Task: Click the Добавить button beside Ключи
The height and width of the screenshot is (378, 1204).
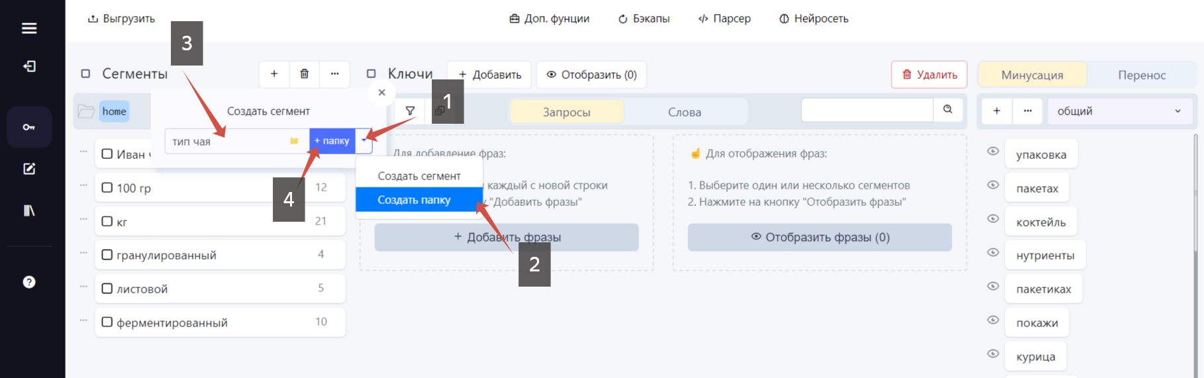Action: 490,75
